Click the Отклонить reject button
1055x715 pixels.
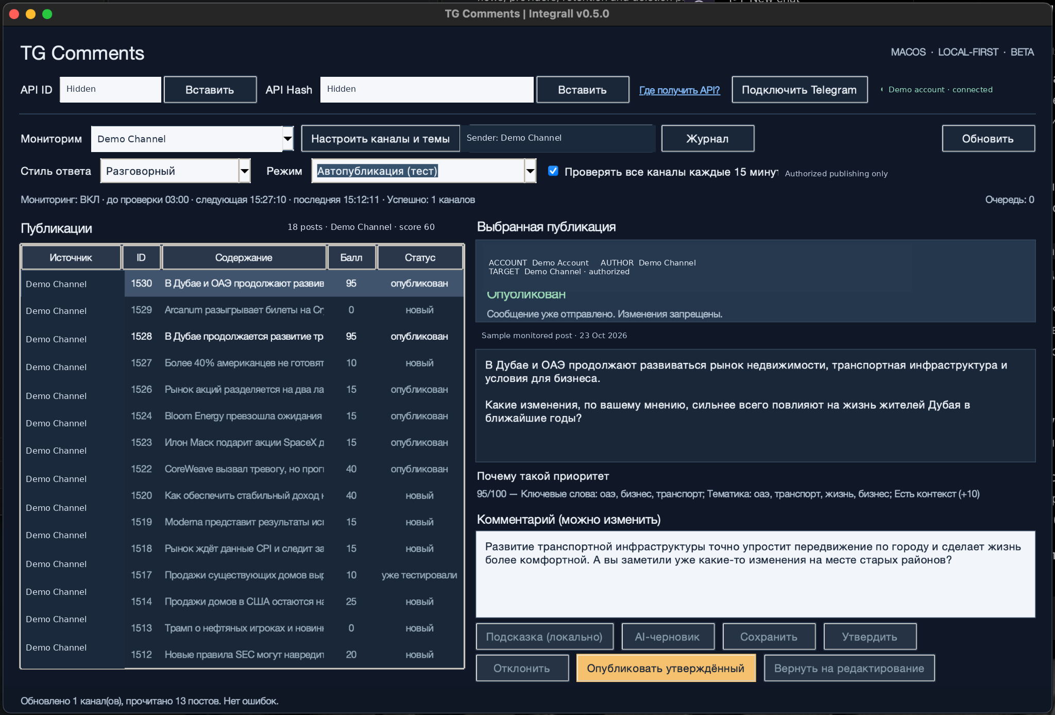(522, 668)
